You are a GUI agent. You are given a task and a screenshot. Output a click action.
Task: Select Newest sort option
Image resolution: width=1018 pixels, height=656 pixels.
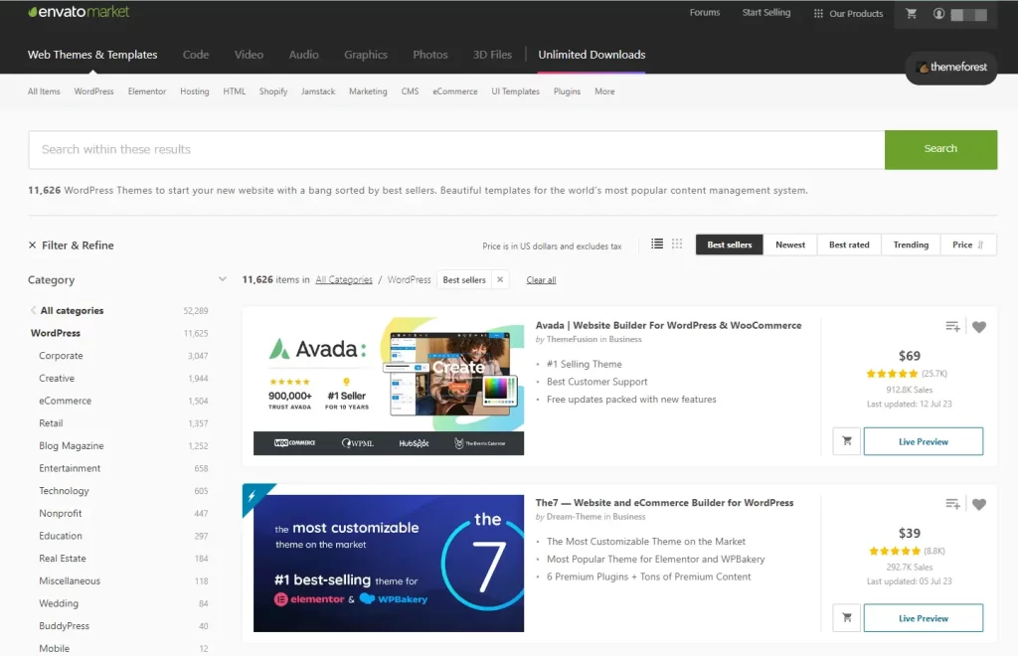point(790,245)
